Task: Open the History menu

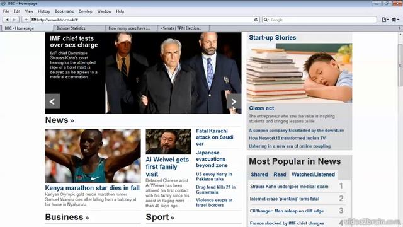Action: 44,11
